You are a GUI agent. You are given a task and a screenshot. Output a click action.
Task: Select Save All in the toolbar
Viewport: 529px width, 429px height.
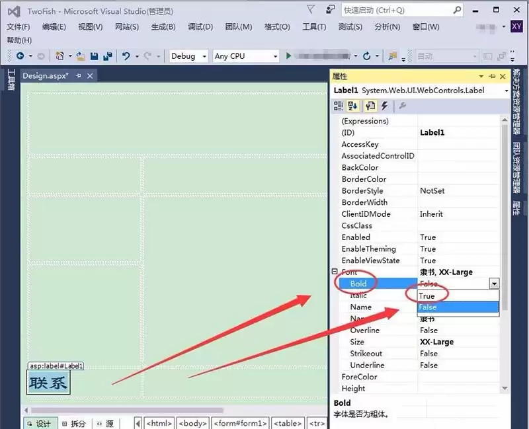pos(108,56)
